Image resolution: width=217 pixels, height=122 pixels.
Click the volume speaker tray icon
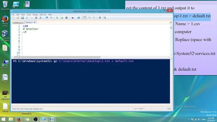click(x=199, y=119)
